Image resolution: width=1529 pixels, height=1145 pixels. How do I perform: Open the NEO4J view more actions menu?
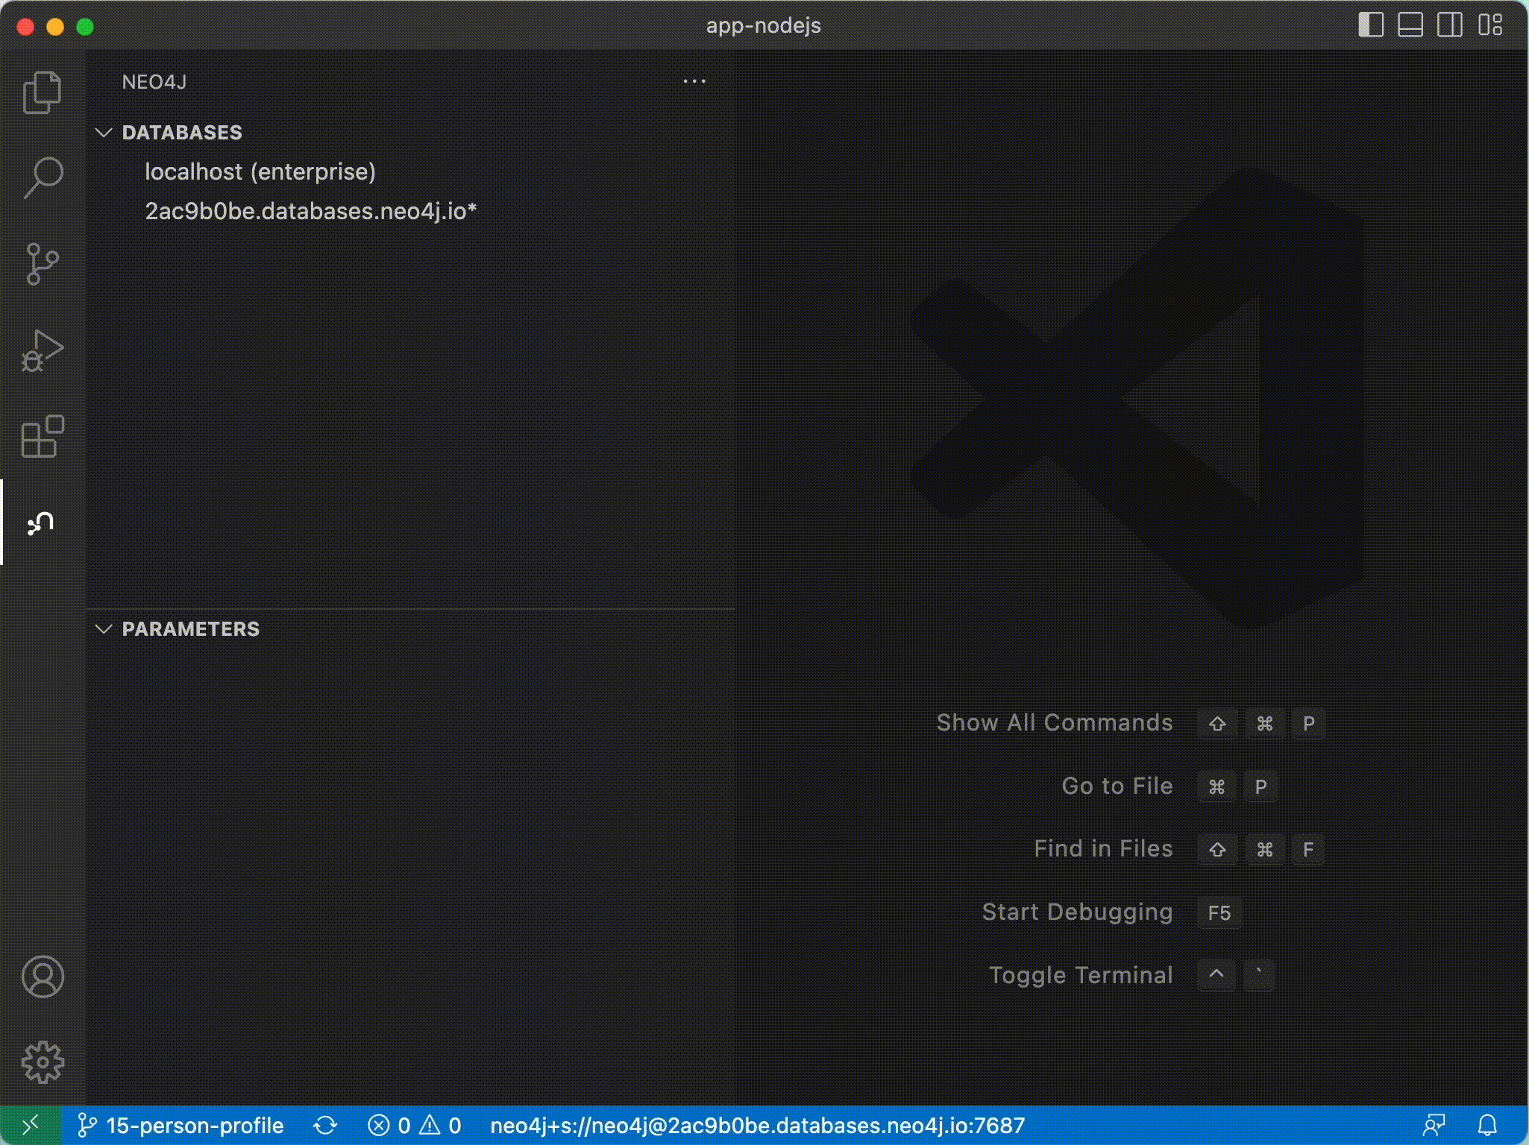(x=694, y=81)
